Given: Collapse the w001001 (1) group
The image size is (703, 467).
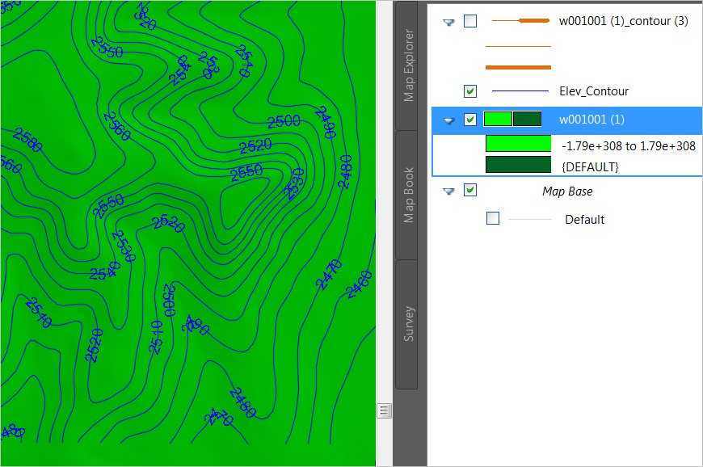Looking at the screenshot, I should [x=449, y=119].
